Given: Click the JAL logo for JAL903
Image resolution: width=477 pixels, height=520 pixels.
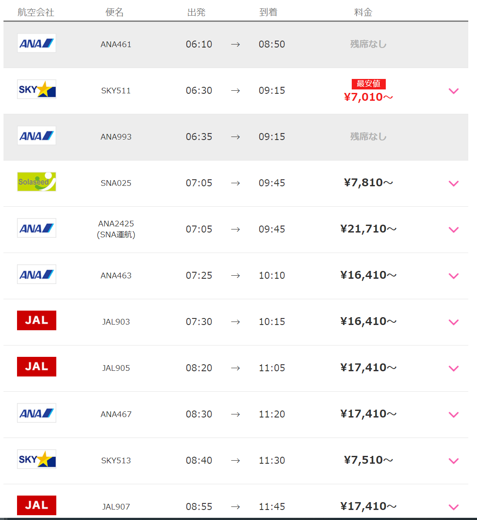Looking at the screenshot, I should [x=37, y=320].
